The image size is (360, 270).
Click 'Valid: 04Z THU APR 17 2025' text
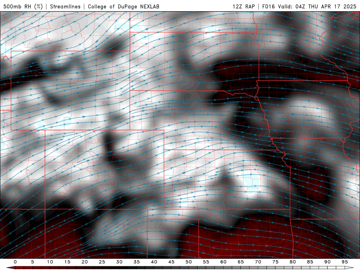pos(317,6)
